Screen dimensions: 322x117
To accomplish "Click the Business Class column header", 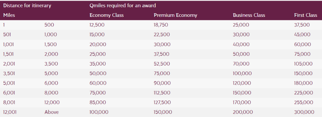I will 249,15.
